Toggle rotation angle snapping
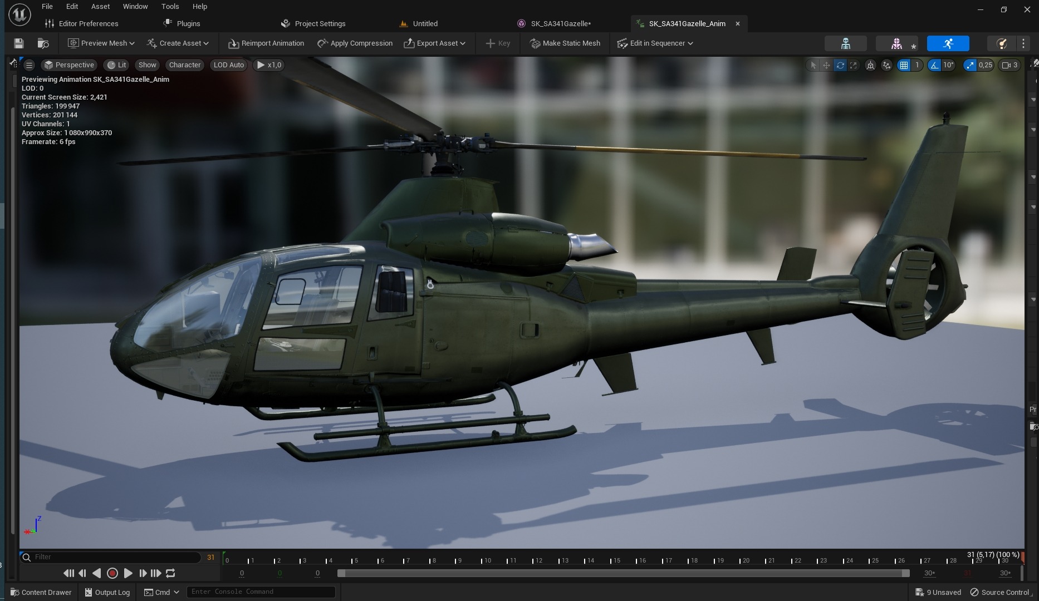The width and height of the screenshot is (1039, 601). coord(935,65)
